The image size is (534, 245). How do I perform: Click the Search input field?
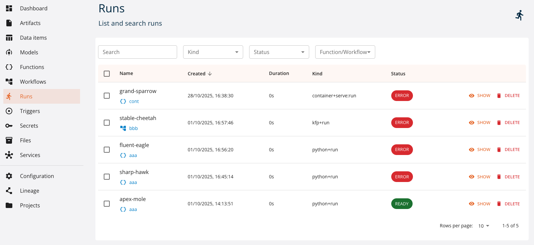(137, 52)
